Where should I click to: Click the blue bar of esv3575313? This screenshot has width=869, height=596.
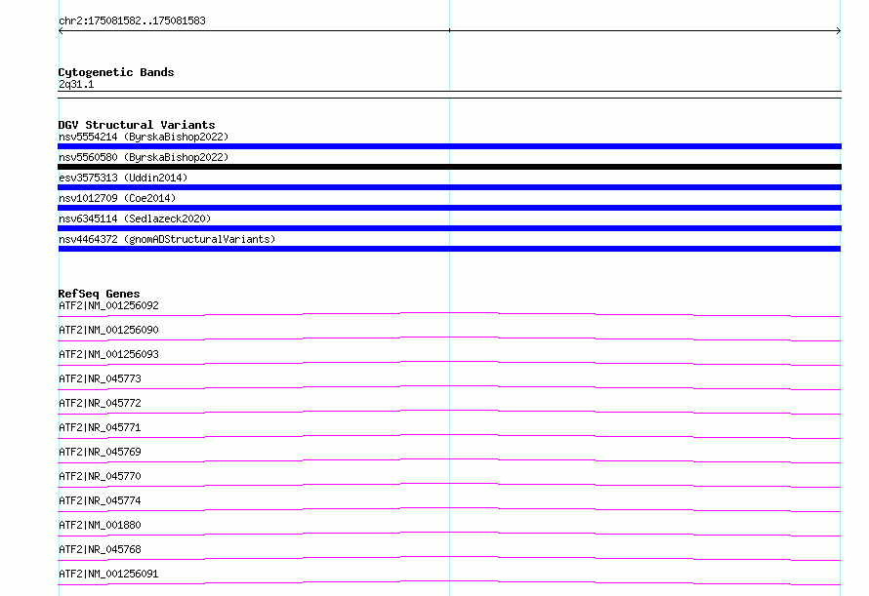tap(449, 187)
